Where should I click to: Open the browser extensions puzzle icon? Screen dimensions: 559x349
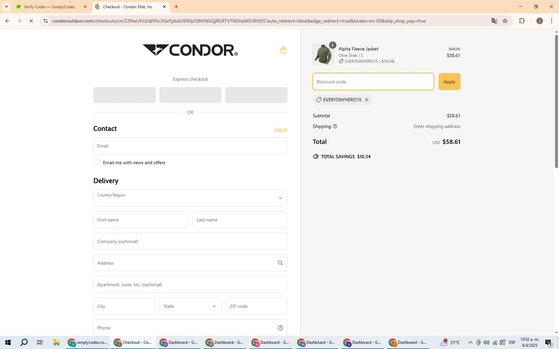pyautogui.click(x=522, y=21)
